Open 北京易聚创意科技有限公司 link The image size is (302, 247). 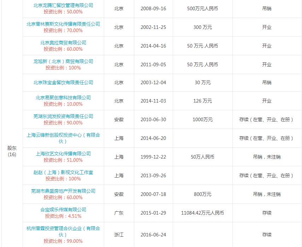[63, 98]
